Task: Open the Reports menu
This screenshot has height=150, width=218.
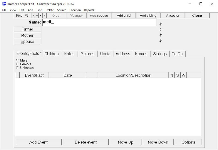Action: [x=89, y=10]
